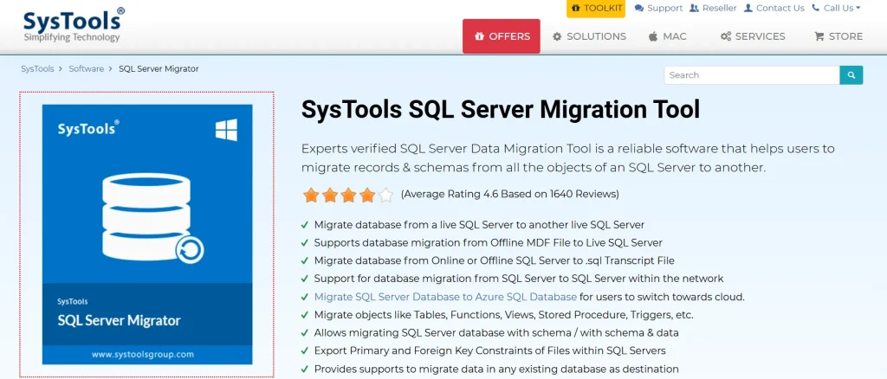Click 'SQL Server within the network' feature line
This screenshot has height=379, width=887.
click(519, 279)
